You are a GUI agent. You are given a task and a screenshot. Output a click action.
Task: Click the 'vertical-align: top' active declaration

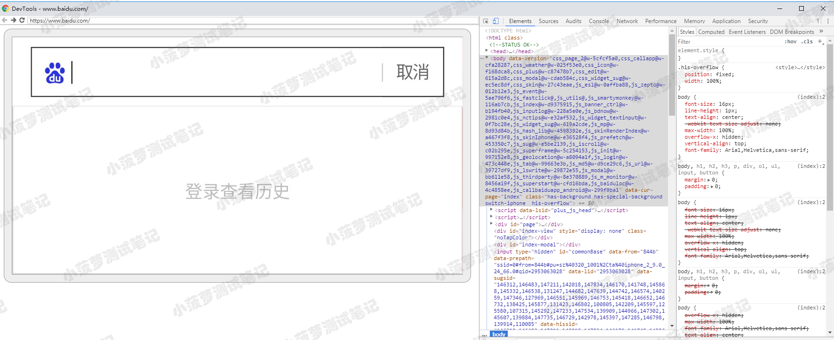click(x=715, y=143)
